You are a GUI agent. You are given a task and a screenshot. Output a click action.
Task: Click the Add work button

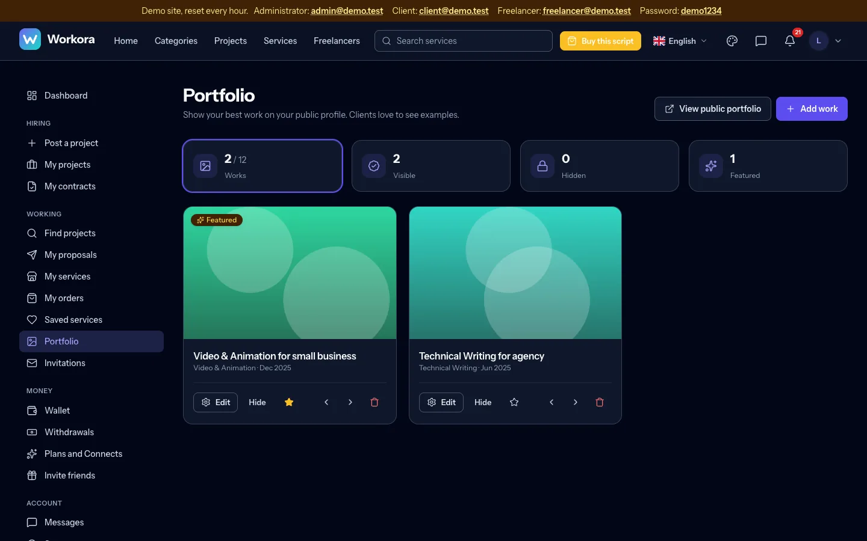812,109
